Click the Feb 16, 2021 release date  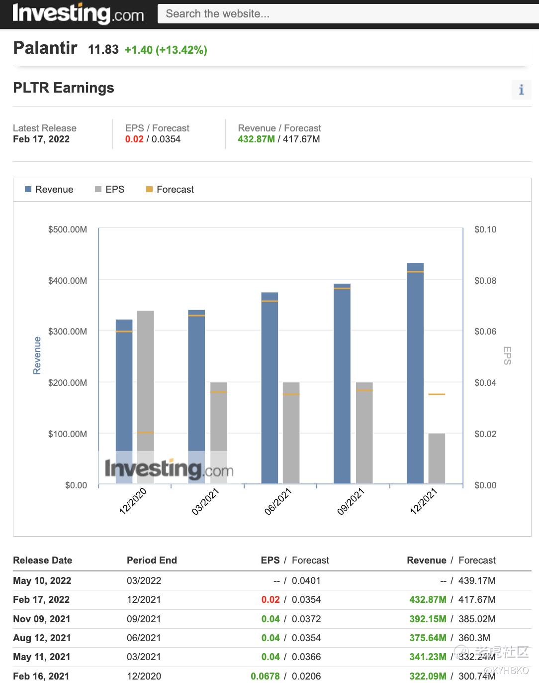[41, 676]
